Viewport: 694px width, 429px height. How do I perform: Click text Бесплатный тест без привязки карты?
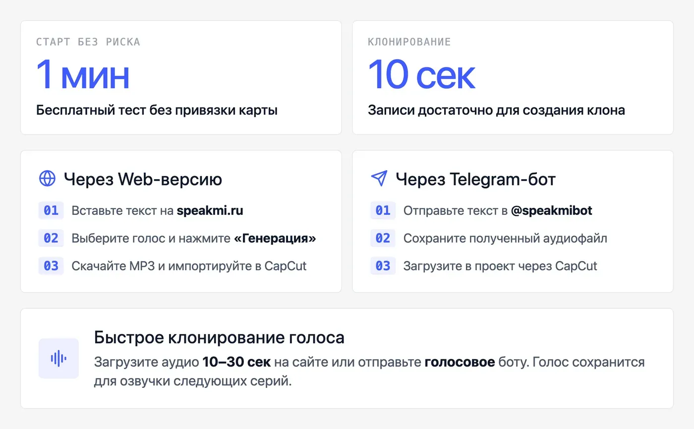[x=157, y=110]
